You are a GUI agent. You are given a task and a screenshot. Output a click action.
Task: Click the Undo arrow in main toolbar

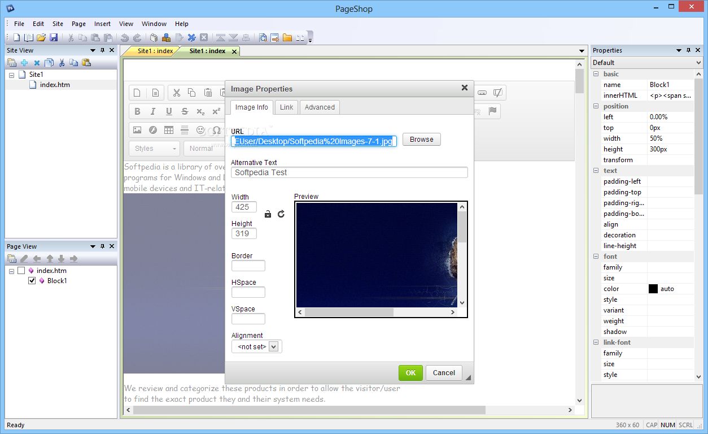tap(125, 38)
